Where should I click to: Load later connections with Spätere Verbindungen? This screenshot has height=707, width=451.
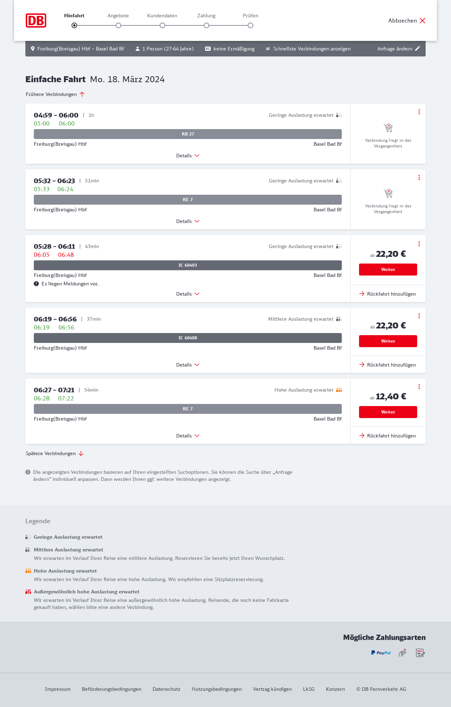[x=54, y=453]
